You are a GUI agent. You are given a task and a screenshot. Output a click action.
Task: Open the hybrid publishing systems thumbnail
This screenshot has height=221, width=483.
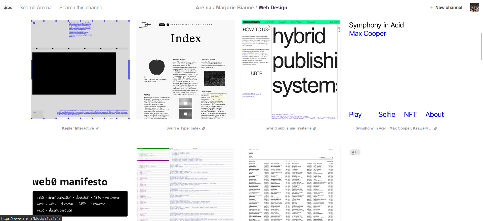click(x=291, y=70)
